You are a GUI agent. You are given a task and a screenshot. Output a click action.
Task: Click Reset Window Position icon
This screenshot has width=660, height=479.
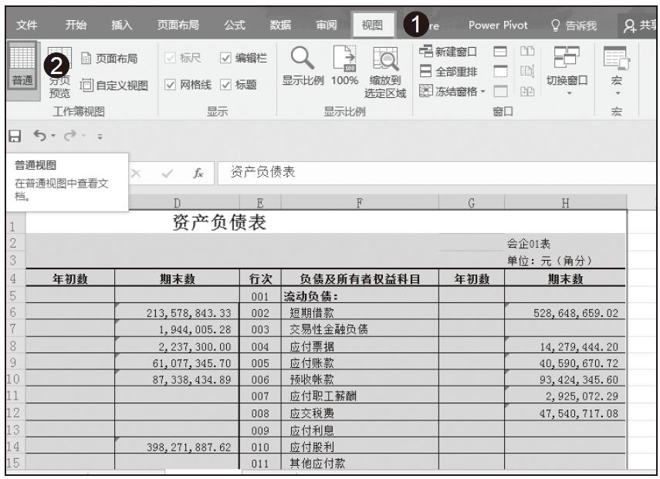[x=527, y=91]
